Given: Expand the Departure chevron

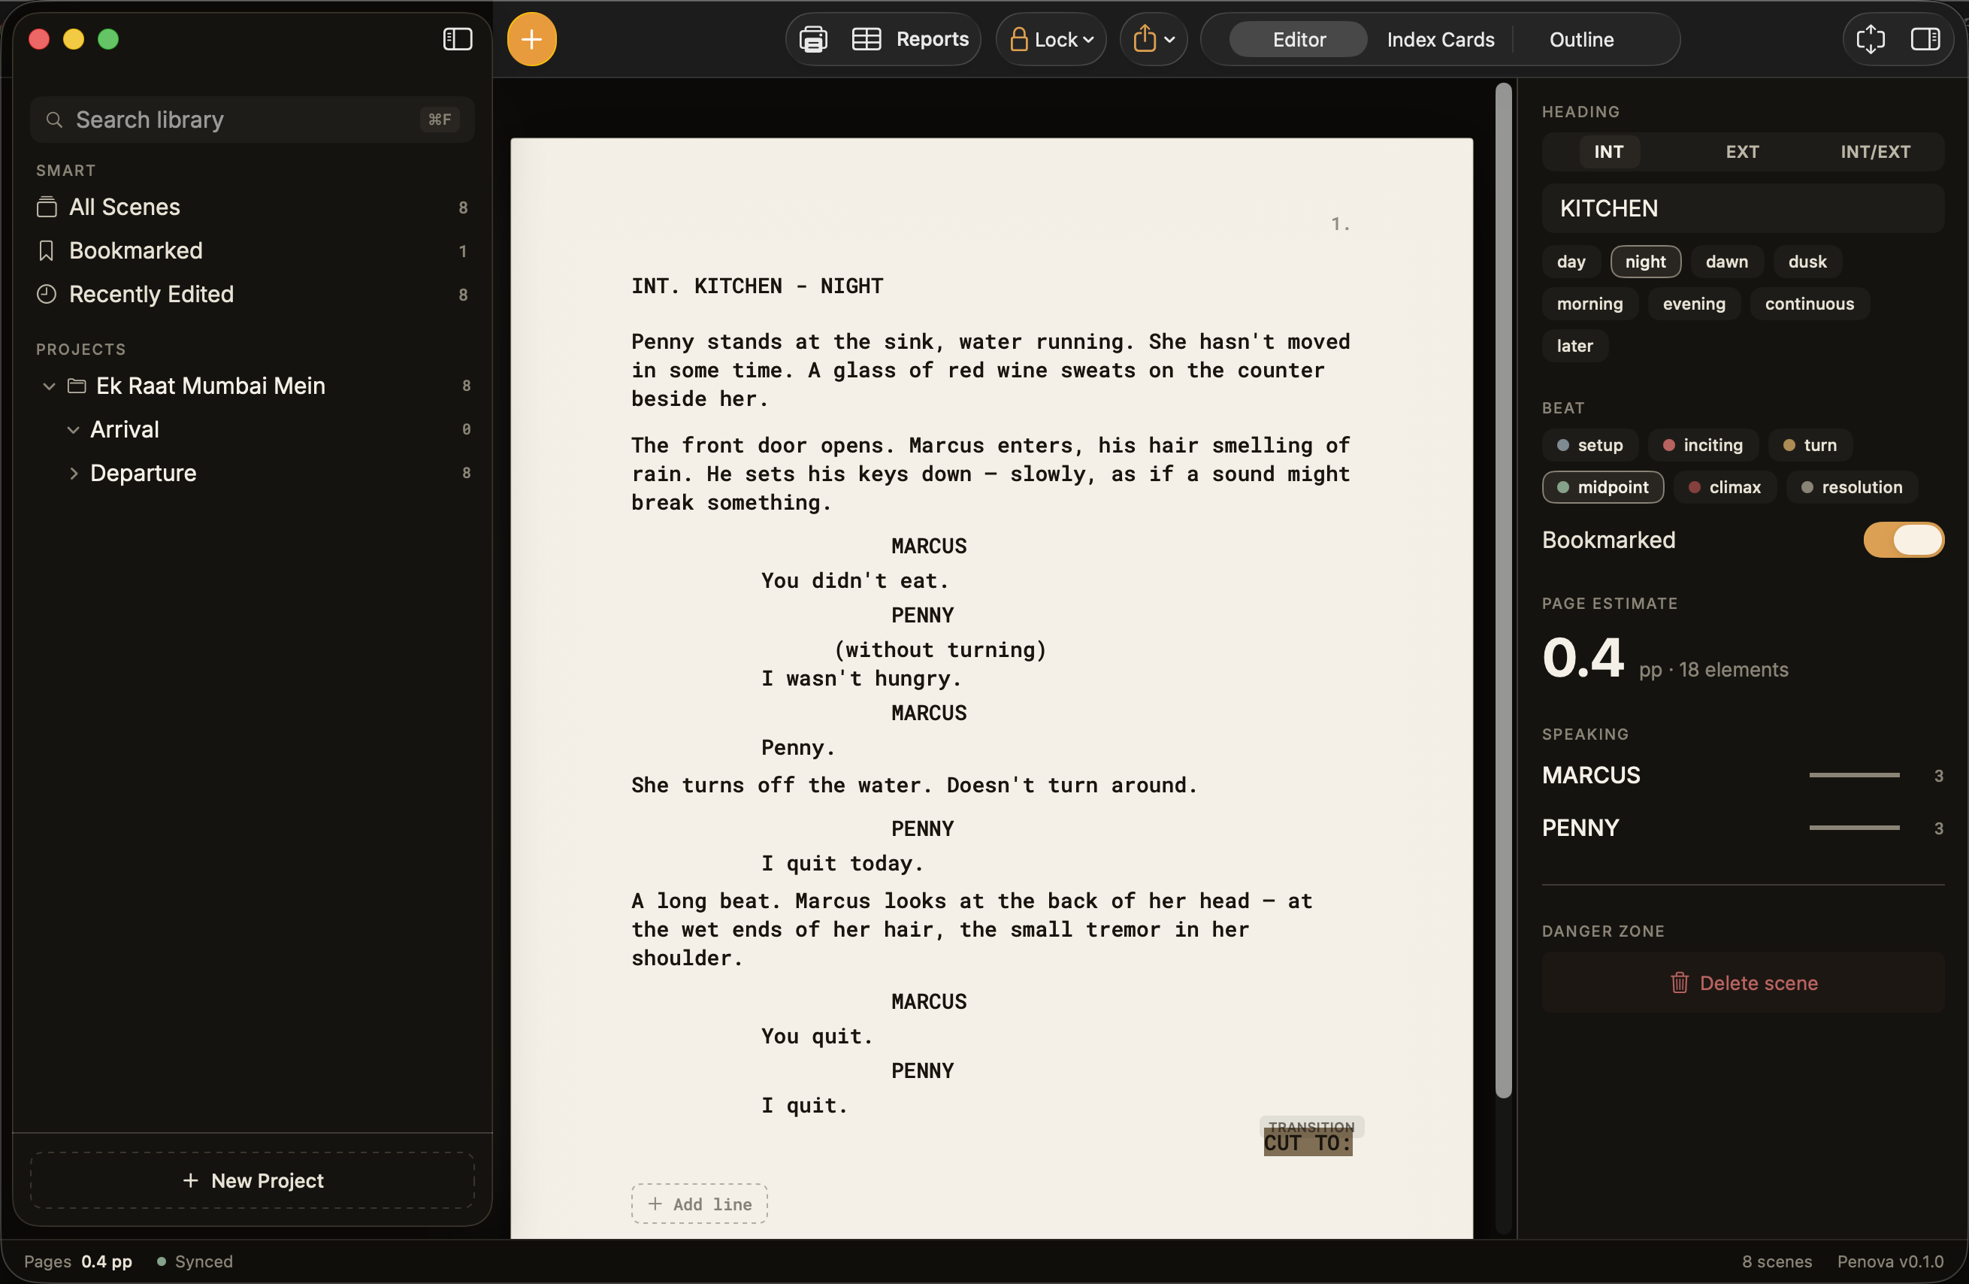Looking at the screenshot, I should (x=73, y=473).
